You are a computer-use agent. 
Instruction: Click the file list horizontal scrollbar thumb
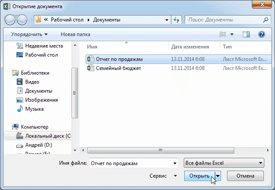coord(161,150)
